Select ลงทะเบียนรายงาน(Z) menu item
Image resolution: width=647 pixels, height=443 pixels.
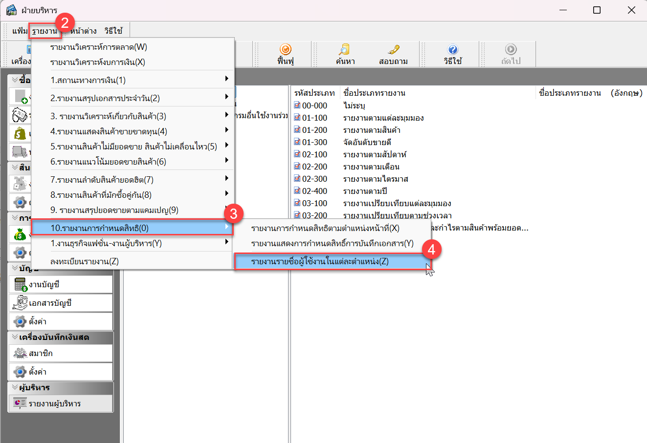tap(133, 261)
